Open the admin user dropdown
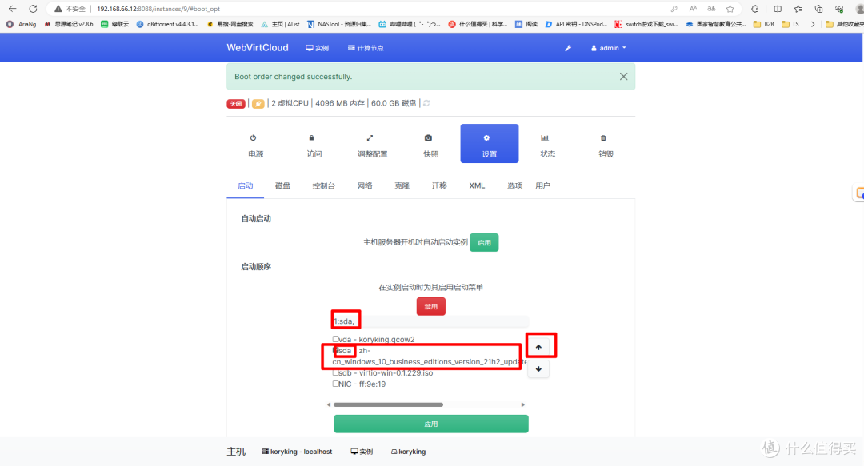This screenshot has width=864, height=466. click(609, 48)
